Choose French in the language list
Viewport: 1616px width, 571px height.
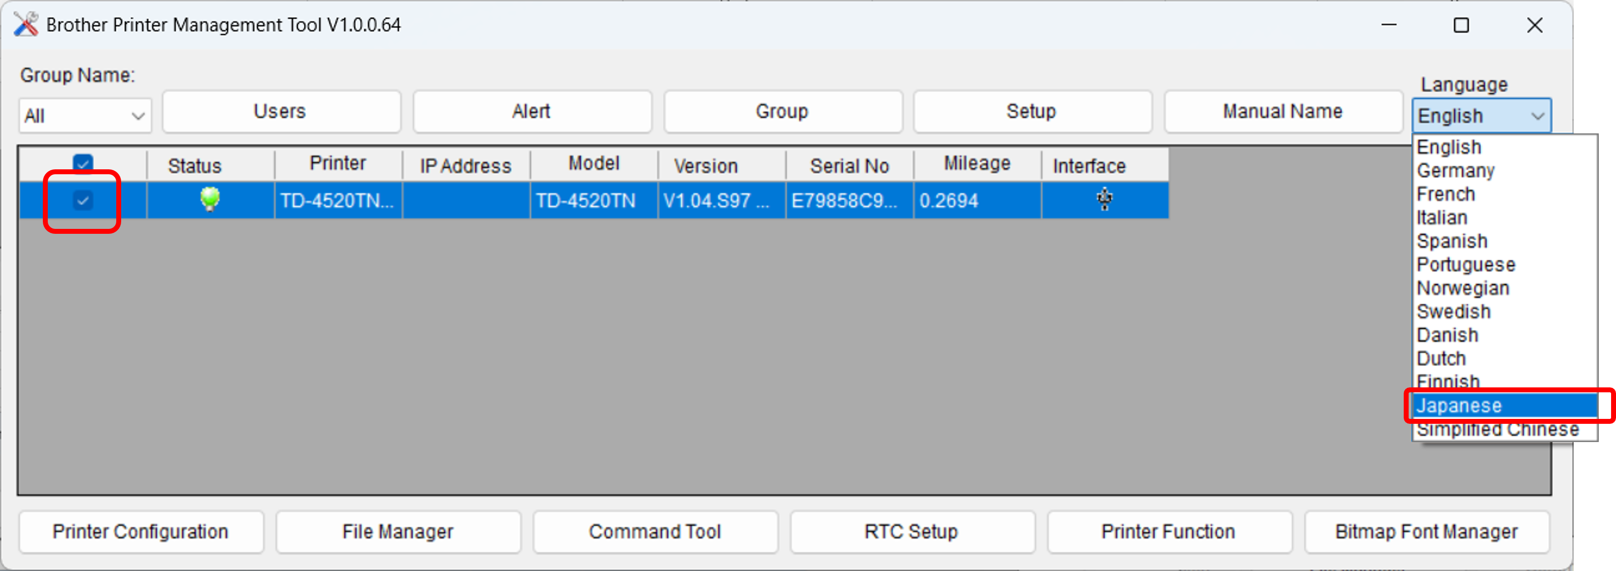click(1446, 194)
